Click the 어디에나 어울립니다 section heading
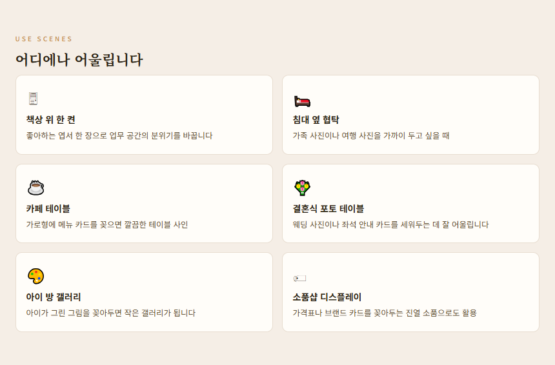The width and height of the screenshot is (555, 365). 79,60
